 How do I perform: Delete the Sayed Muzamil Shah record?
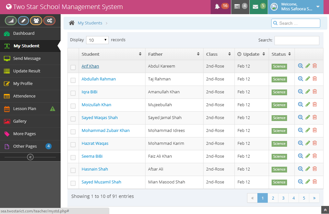coord(314,182)
